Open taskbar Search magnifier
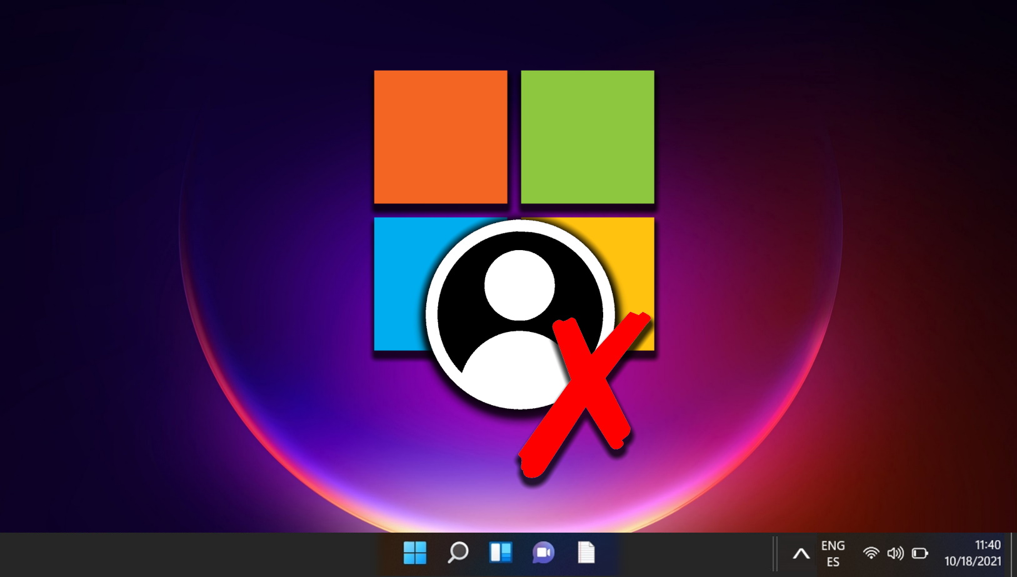Image resolution: width=1017 pixels, height=577 pixels. click(x=458, y=553)
